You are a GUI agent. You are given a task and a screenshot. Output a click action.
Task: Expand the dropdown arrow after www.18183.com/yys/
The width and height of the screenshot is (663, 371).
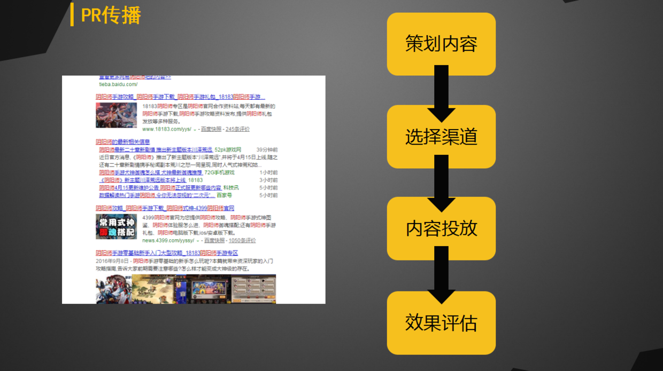click(x=195, y=129)
